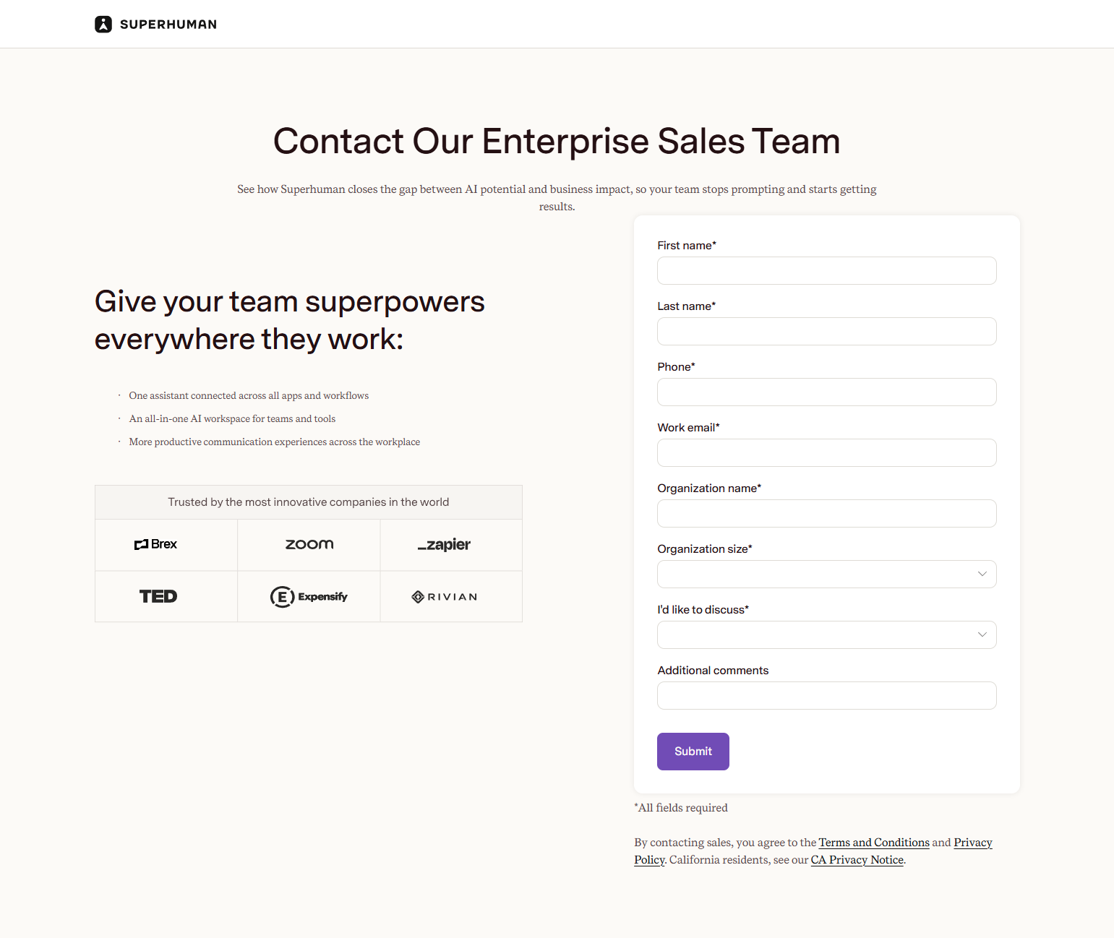The image size is (1114, 938).
Task: Select the Organization name field
Action: pyautogui.click(x=826, y=513)
